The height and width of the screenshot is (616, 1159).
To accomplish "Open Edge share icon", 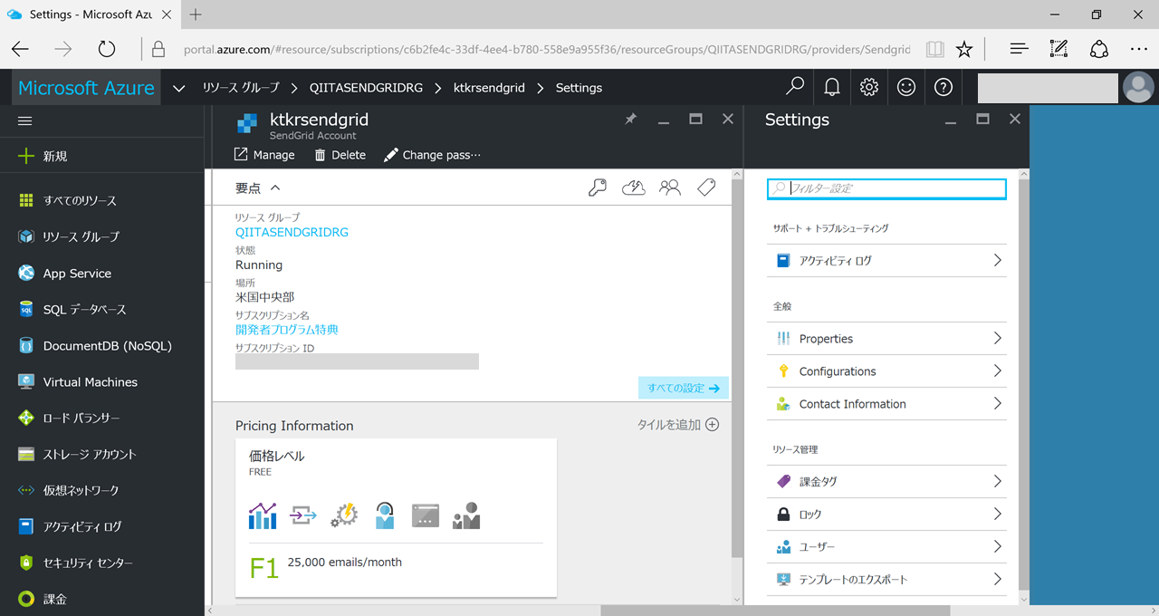I will (1098, 49).
